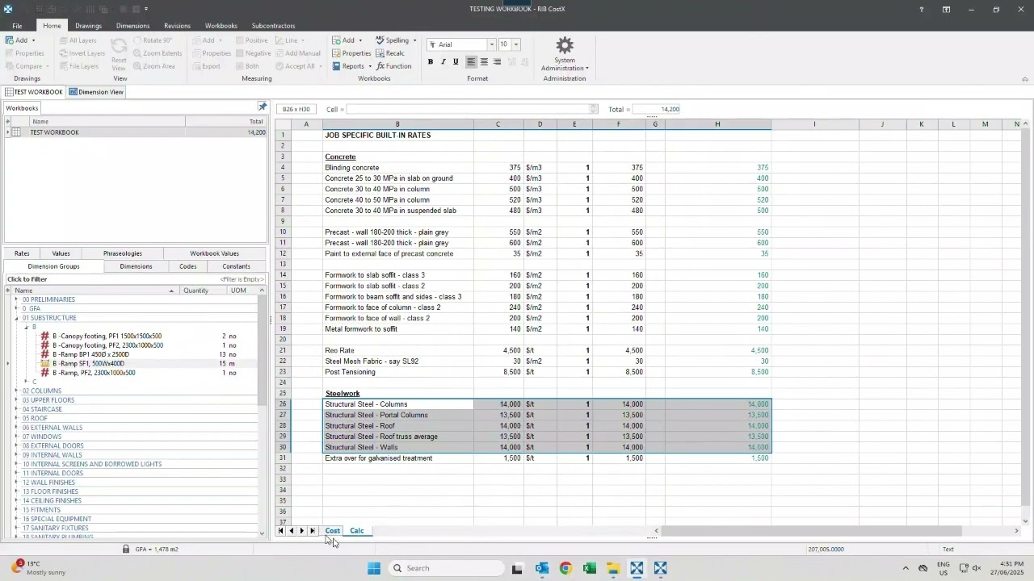Go to last sheet with navigation arrow
1034x581 pixels.
click(313, 531)
